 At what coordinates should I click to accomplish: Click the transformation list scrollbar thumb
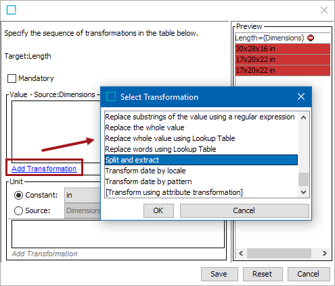coord(303,179)
